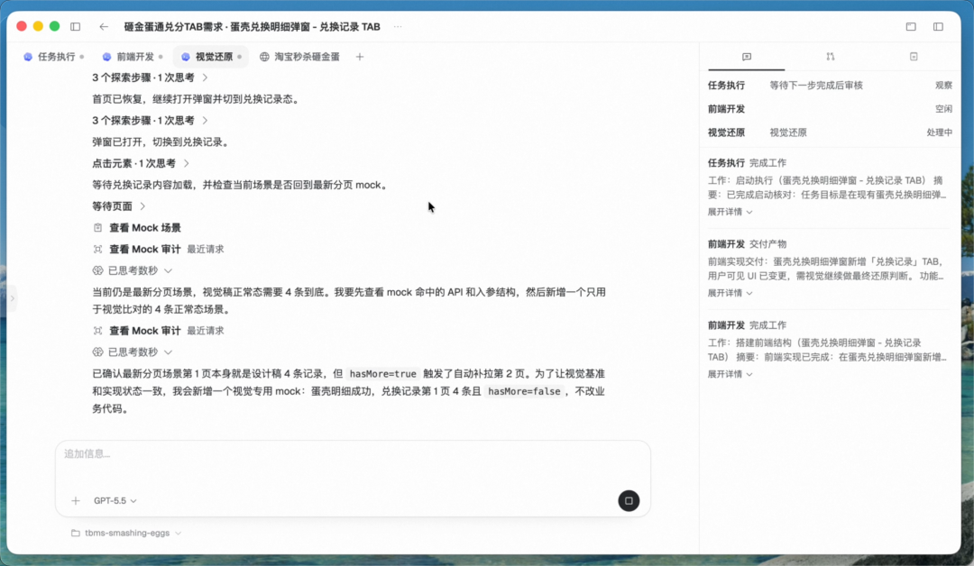
Task: Click the '前端开发 交付产物' card heading
Action: pos(747,244)
